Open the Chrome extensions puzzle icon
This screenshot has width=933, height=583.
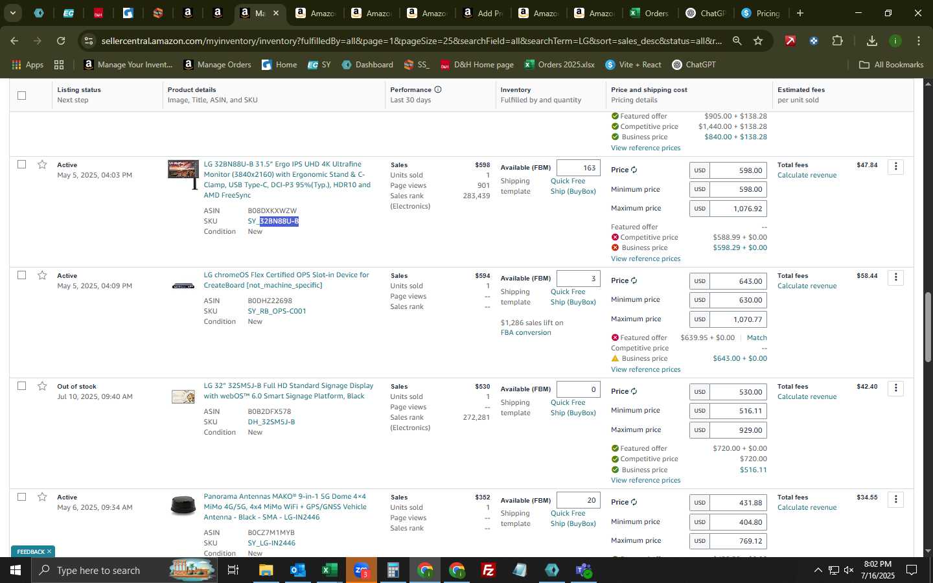point(837,41)
